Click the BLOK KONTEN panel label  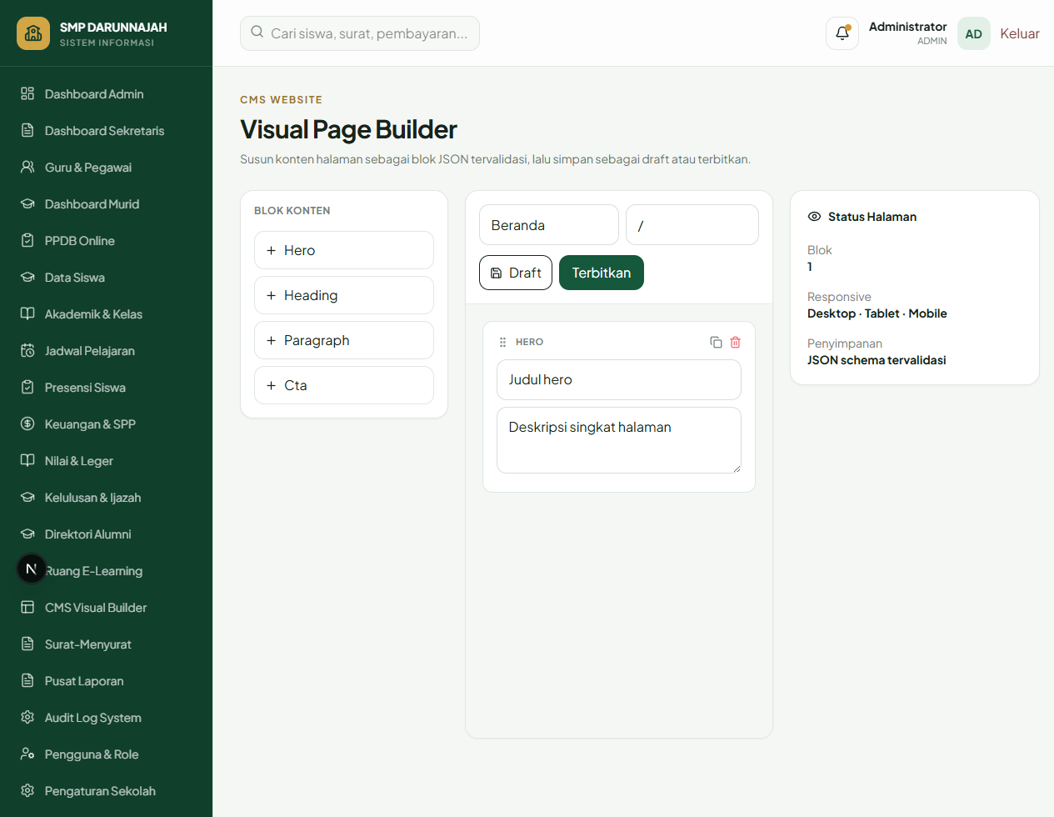point(292,211)
